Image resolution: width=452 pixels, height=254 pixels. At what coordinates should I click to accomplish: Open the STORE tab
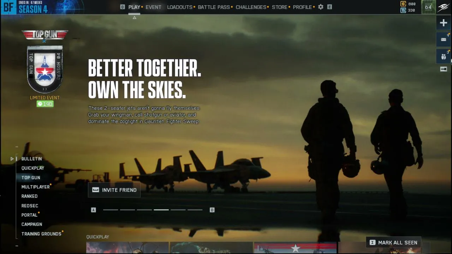pyautogui.click(x=279, y=7)
